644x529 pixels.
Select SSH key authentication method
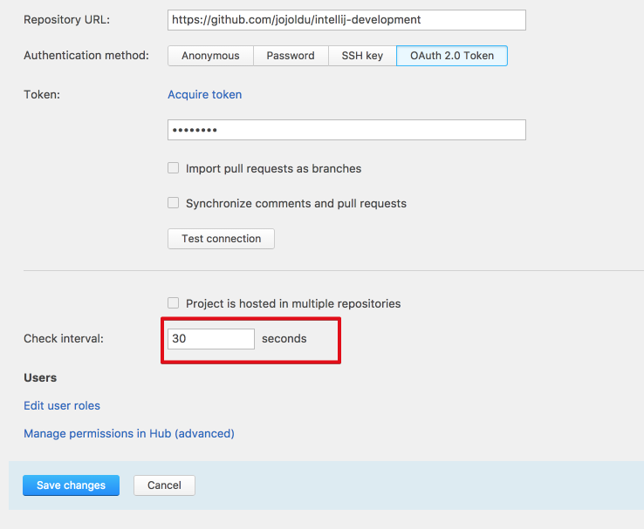click(x=362, y=56)
